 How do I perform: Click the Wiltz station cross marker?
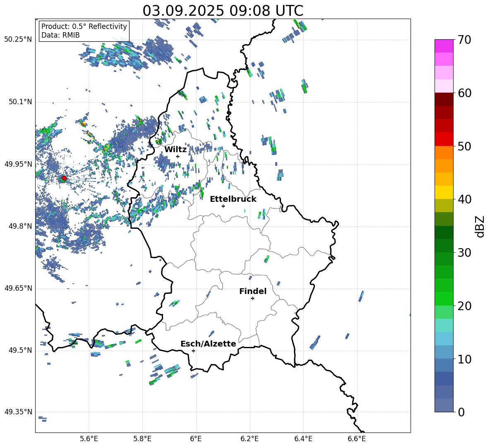pos(178,156)
